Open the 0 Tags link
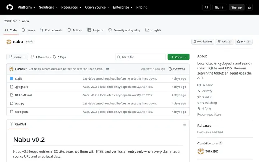The width and height of the screenshot is (259, 162). (x=59, y=57)
